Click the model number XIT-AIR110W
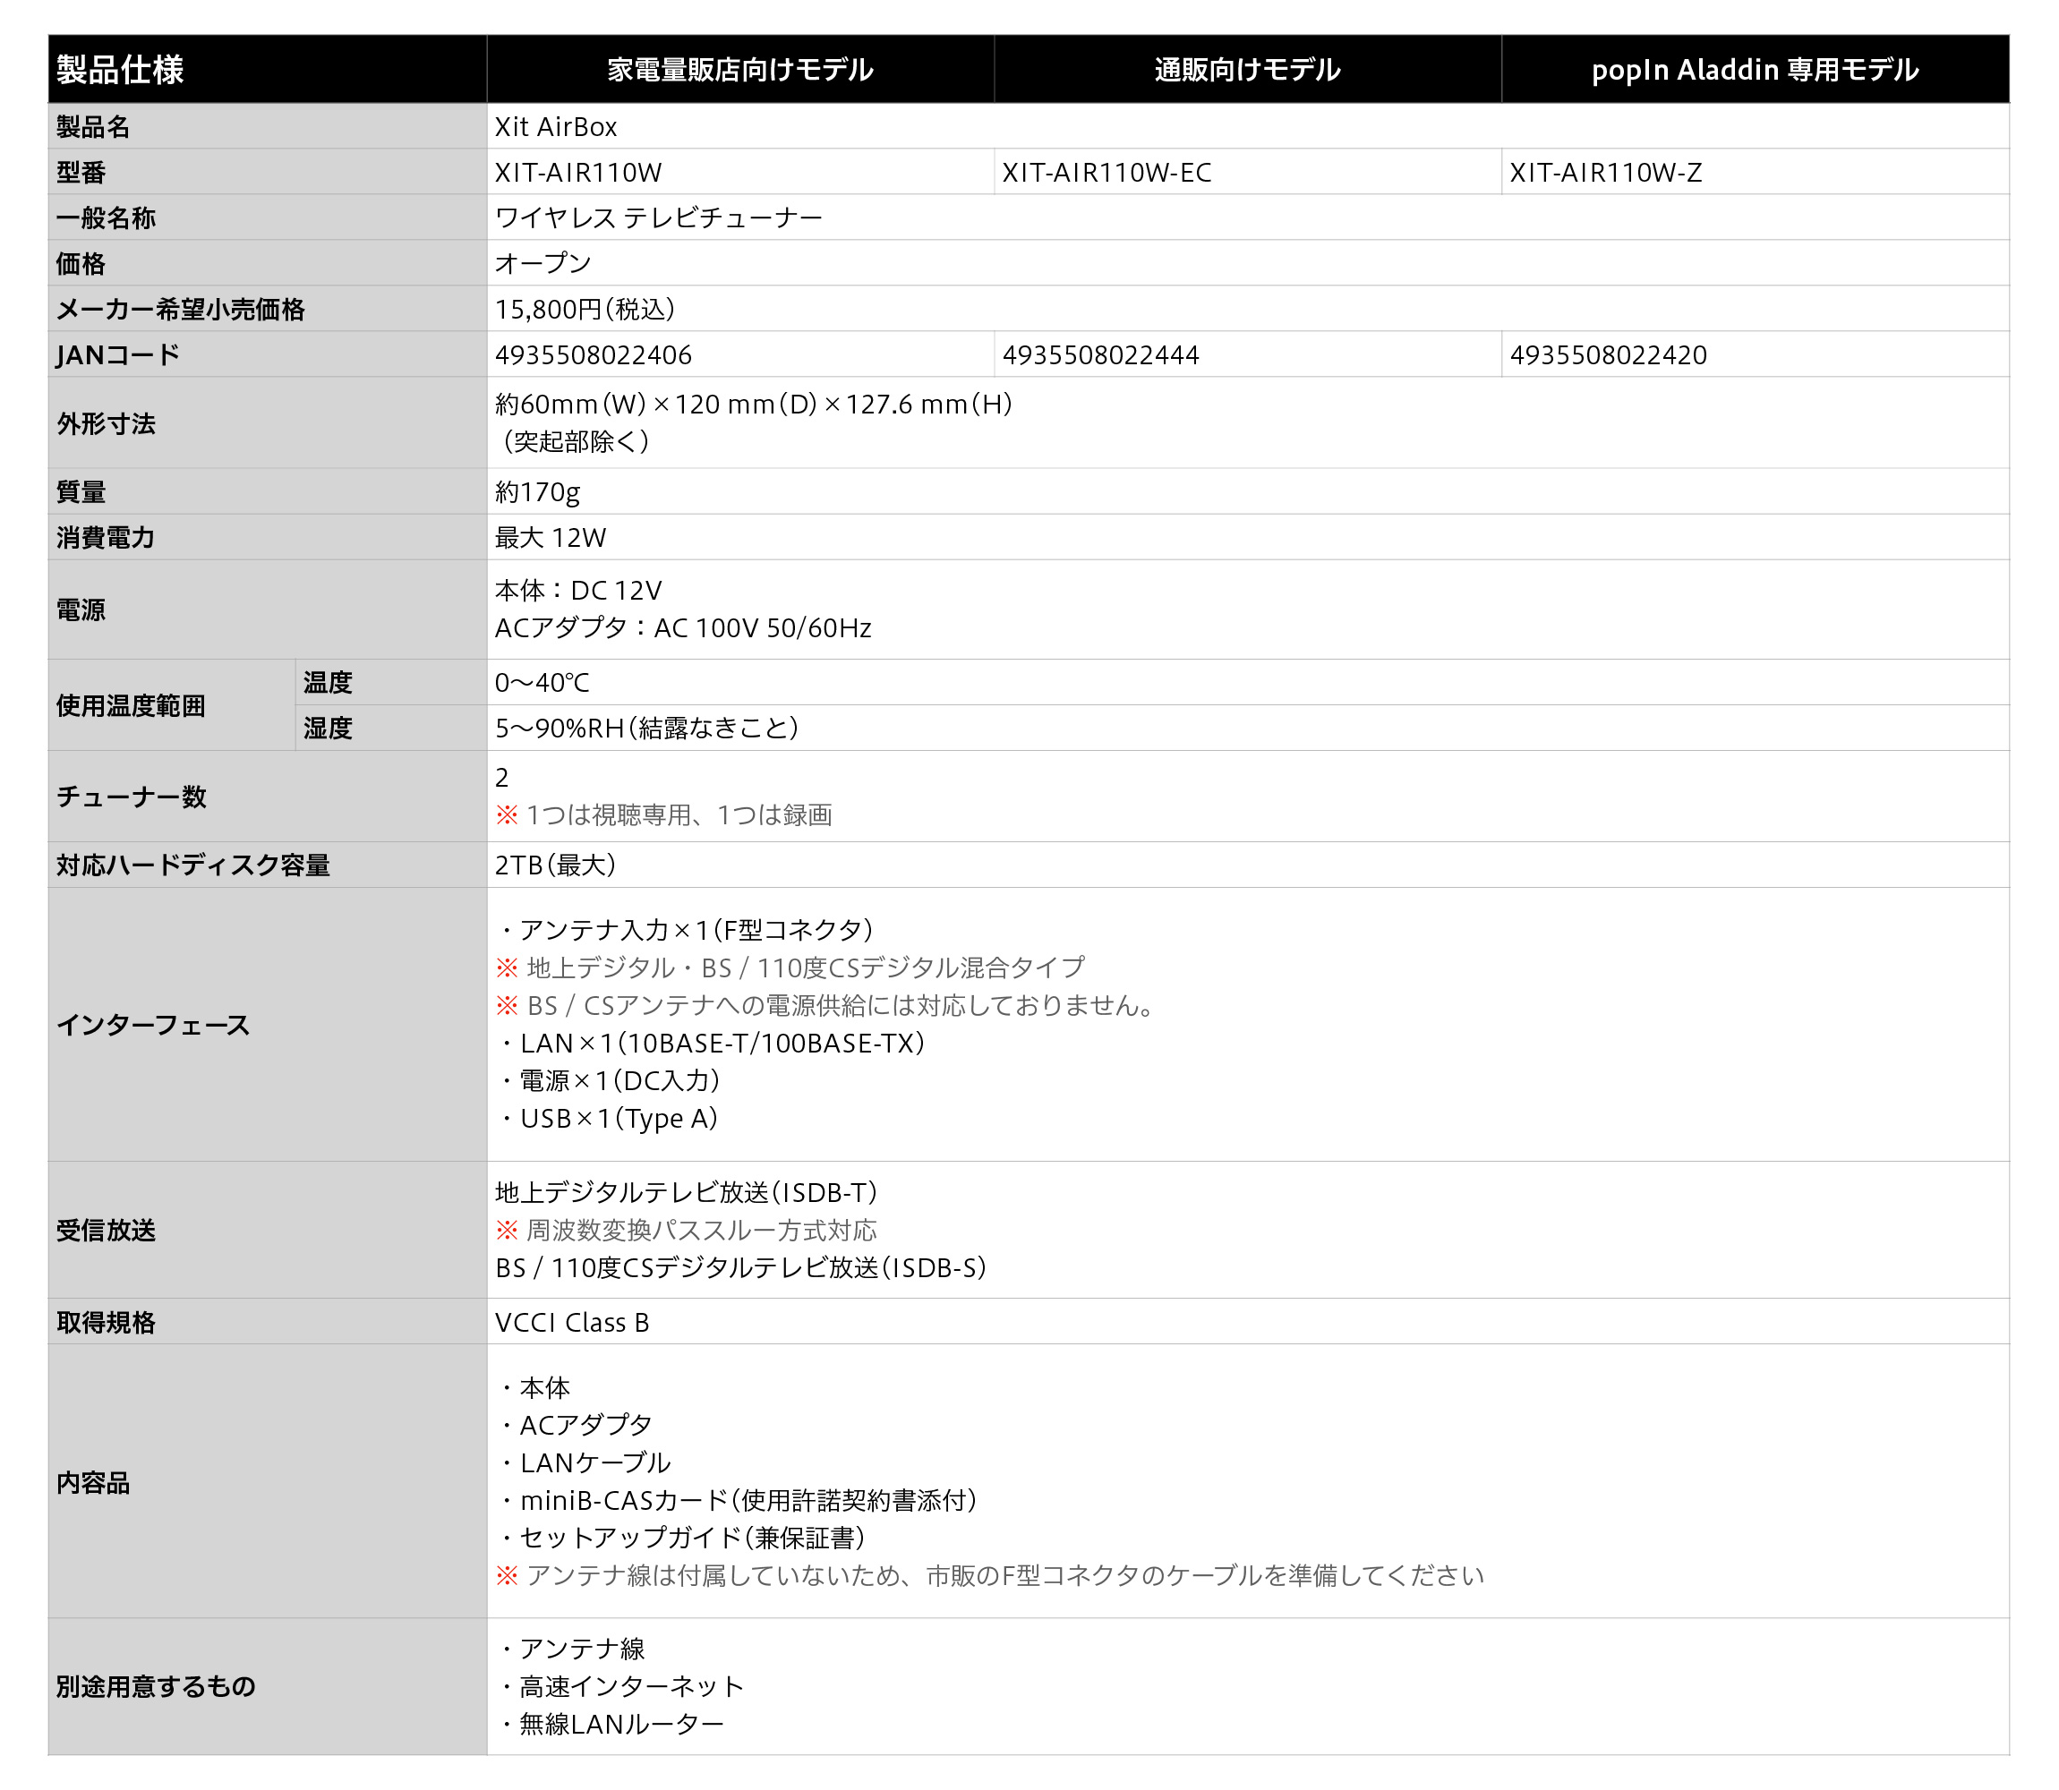This screenshot has width=2059, height=1790. (578, 173)
